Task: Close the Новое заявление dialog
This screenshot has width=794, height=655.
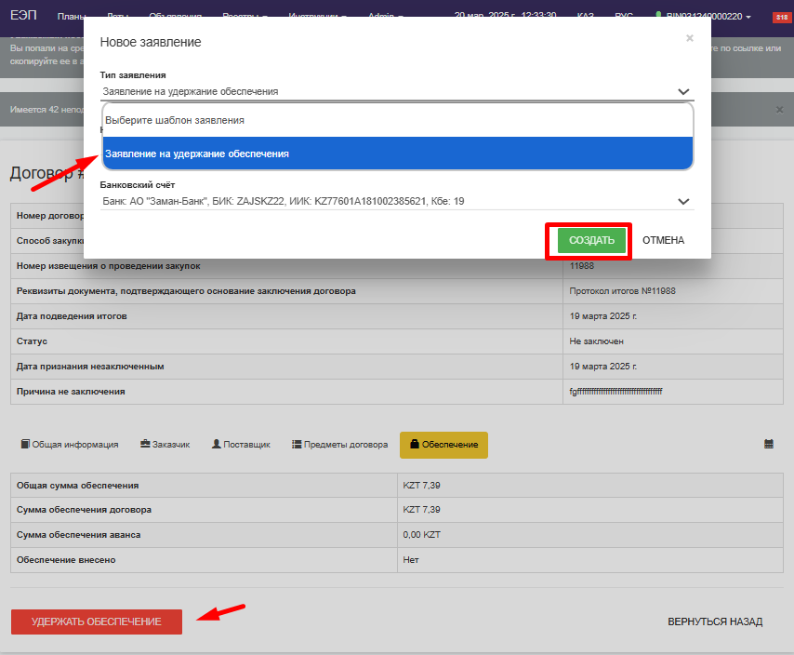Action: point(689,38)
